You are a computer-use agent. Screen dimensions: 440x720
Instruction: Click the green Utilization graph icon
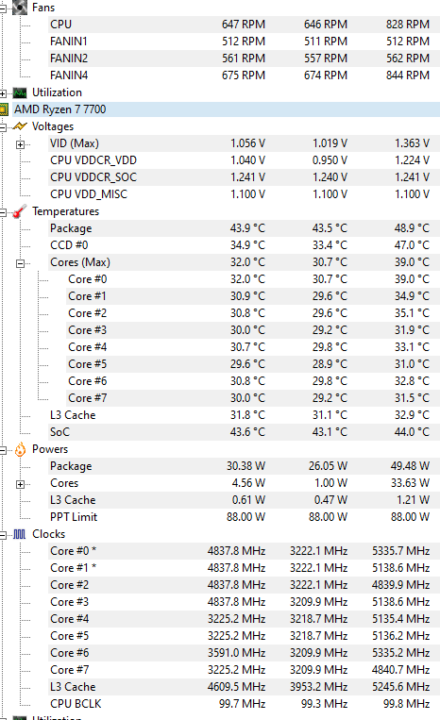pyautogui.click(x=20, y=93)
